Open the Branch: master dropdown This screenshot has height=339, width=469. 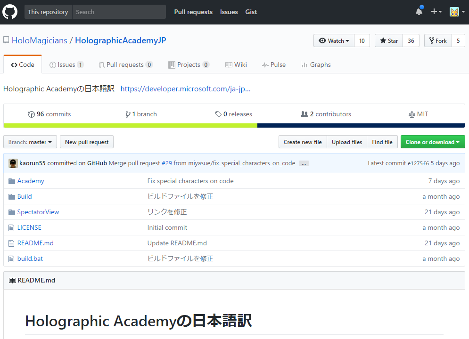(x=30, y=142)
